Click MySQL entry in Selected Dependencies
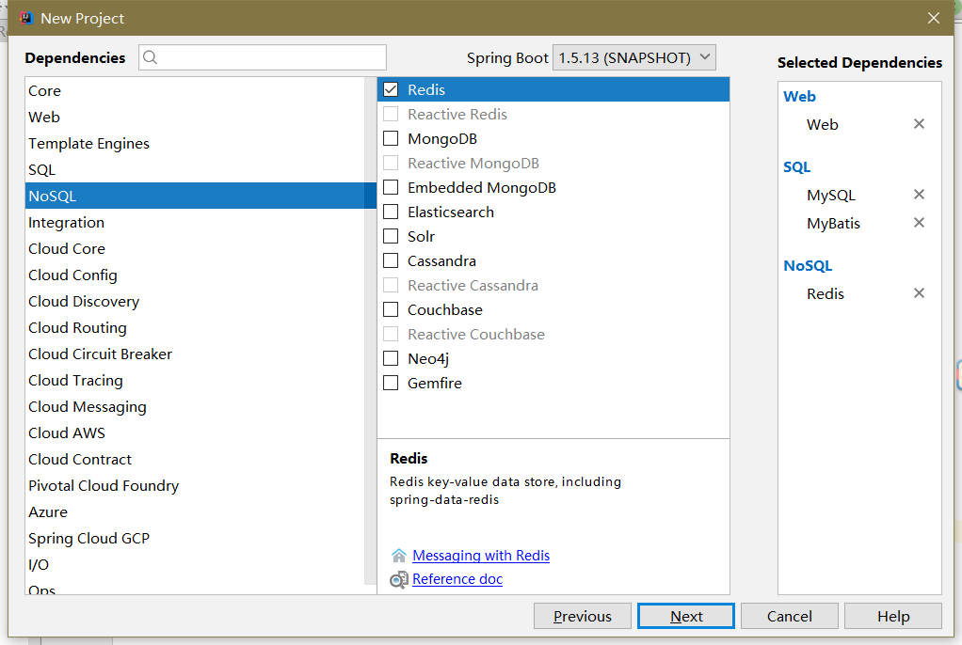The height and width of the screenshot is (645, 962). point(831,196)
